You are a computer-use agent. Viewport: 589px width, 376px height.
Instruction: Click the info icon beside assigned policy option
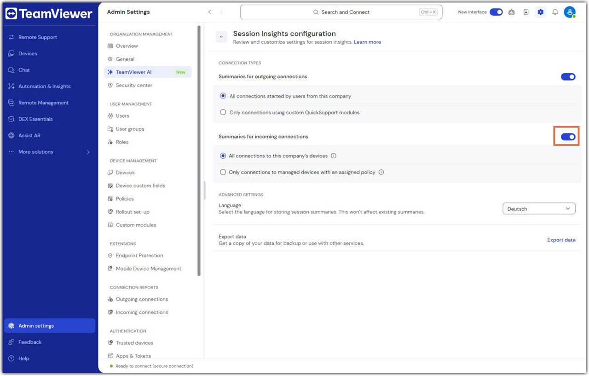381,173
